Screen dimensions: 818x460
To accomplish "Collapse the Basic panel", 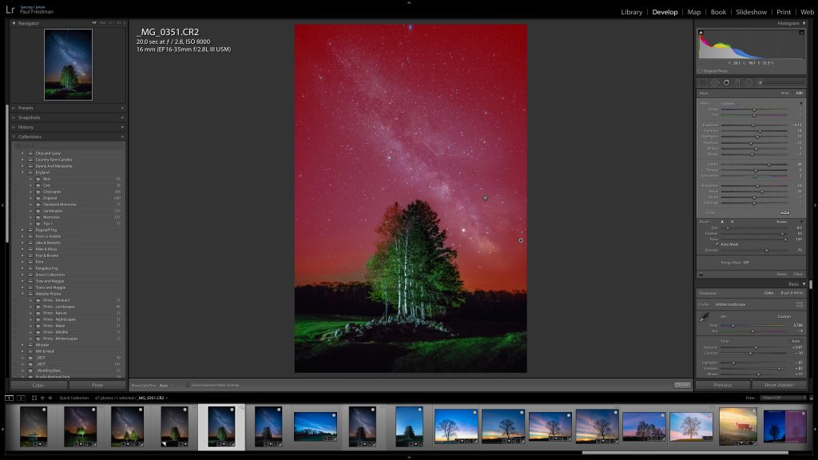I will point(804,284).
